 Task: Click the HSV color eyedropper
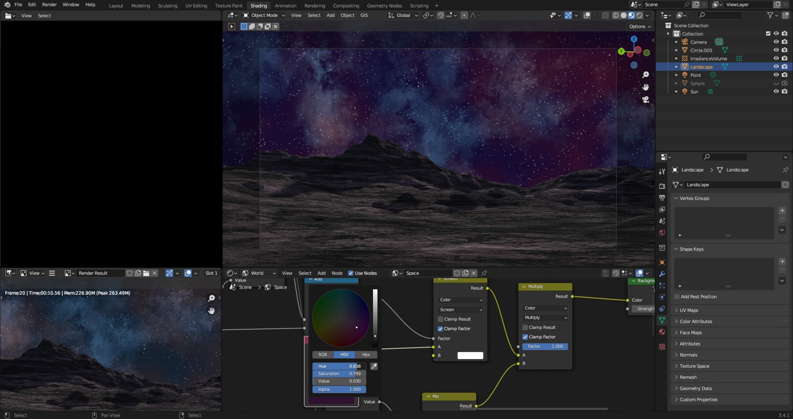(374, 366)
